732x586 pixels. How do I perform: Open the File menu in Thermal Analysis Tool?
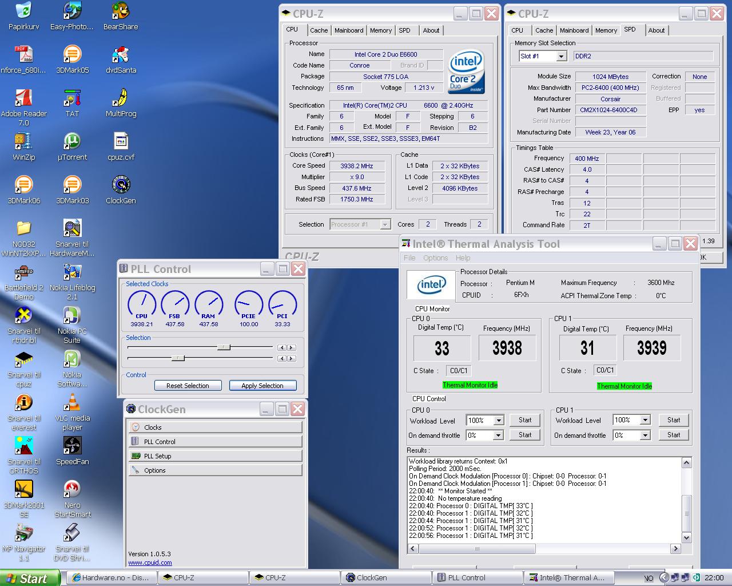(409, 258)
